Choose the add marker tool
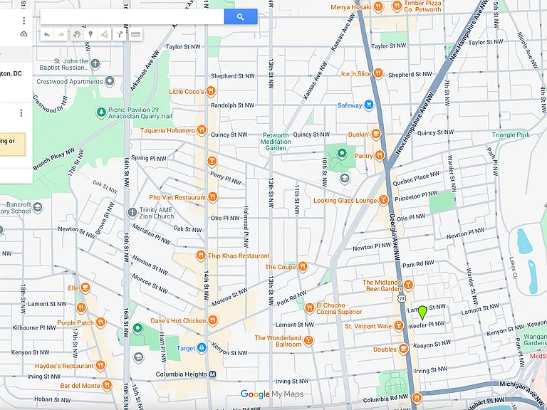This screenshot has height=410, width=547. click(x=90, y=34)
